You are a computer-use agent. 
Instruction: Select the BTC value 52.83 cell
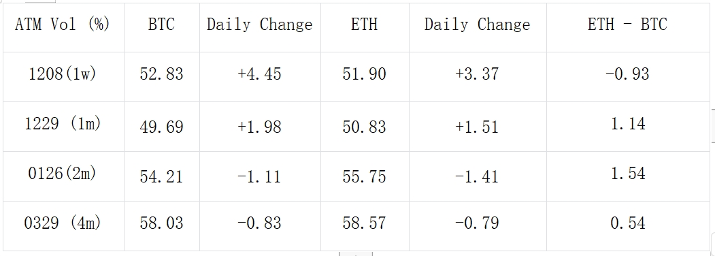coord(162,77)
